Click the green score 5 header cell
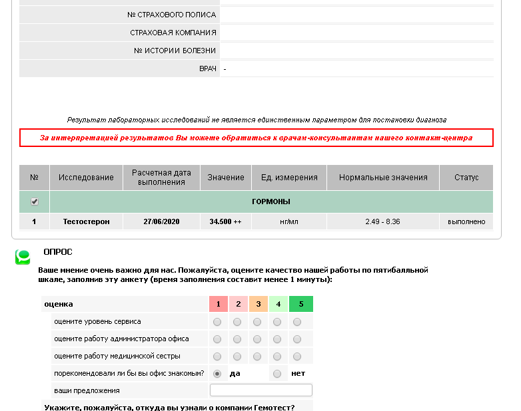The width and height of the screenshot is (521, 411). 300,304
